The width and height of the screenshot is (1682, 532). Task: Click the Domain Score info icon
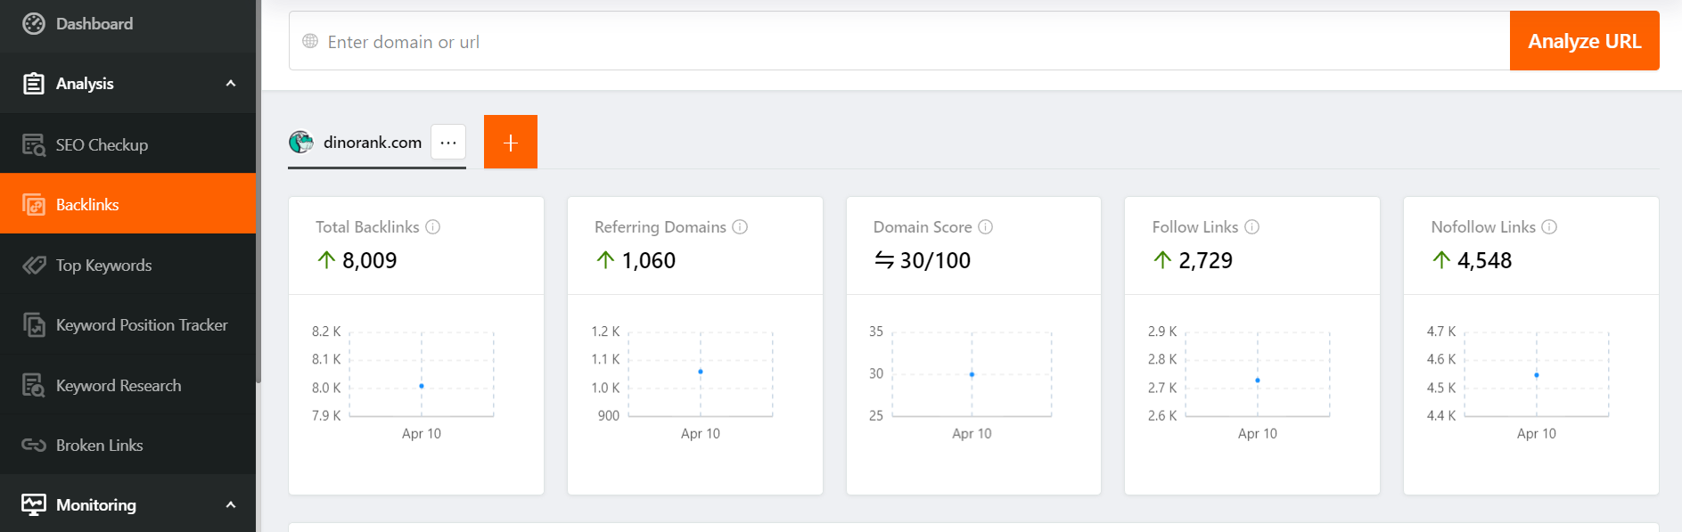985,227
